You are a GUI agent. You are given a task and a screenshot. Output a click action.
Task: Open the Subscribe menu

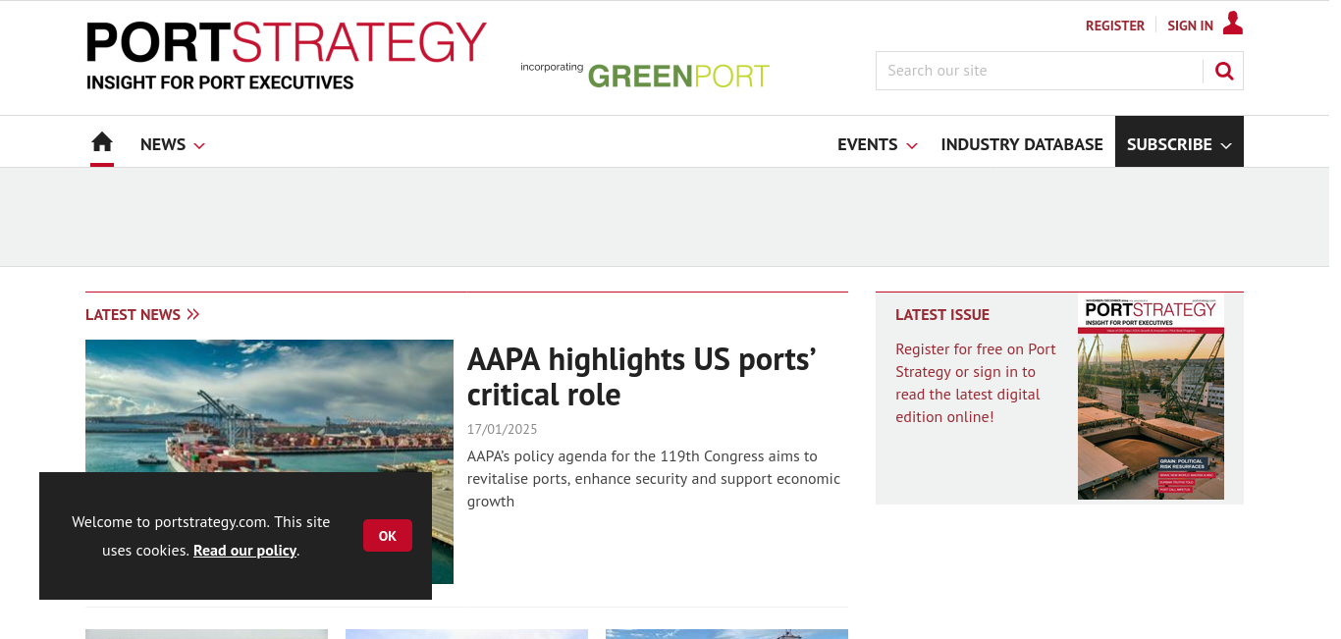(1179, 141)
